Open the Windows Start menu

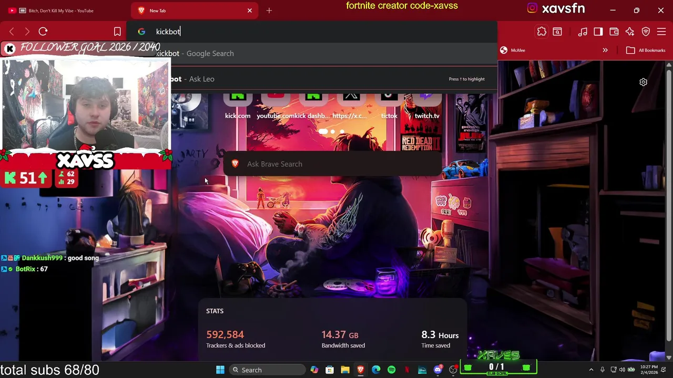pos(220,370)
